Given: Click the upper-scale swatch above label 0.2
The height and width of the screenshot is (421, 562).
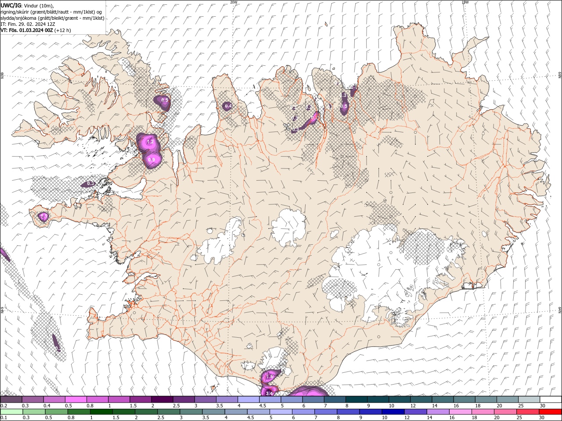Looking at the screenshot, I should click(x=11, y=400).
